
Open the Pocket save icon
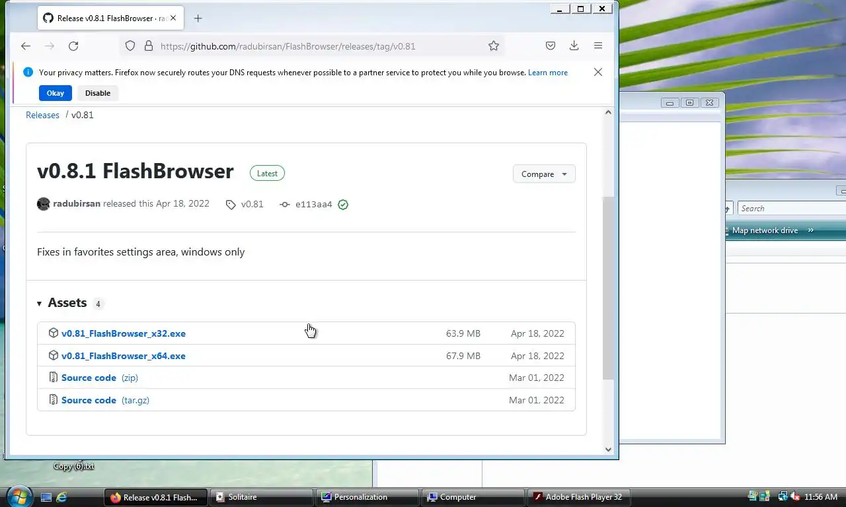point(551,46)
